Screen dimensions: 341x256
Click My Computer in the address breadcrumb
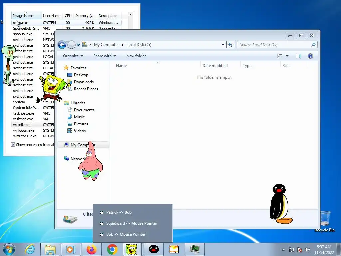[106, 45]
